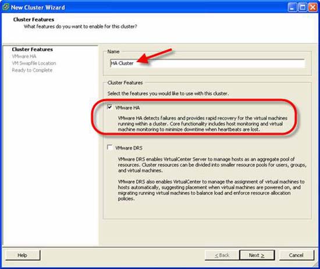Select the Ready to Complete step

(32, 70)
